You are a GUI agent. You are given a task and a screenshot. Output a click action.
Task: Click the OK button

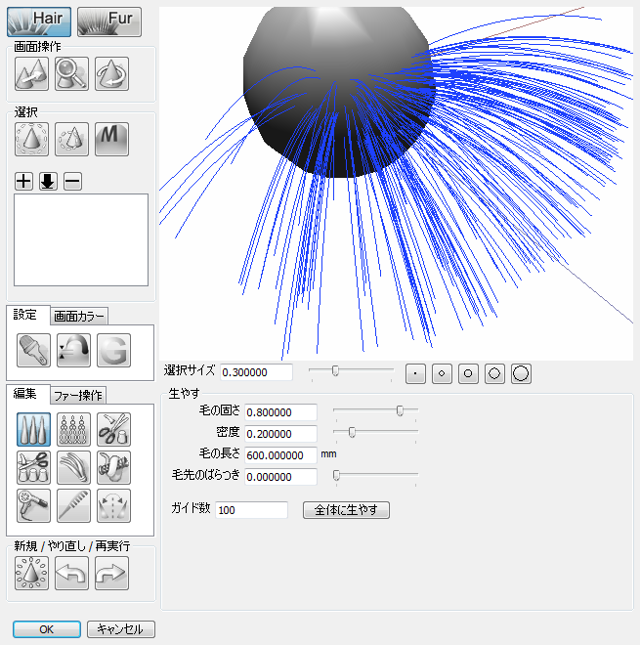47,629
